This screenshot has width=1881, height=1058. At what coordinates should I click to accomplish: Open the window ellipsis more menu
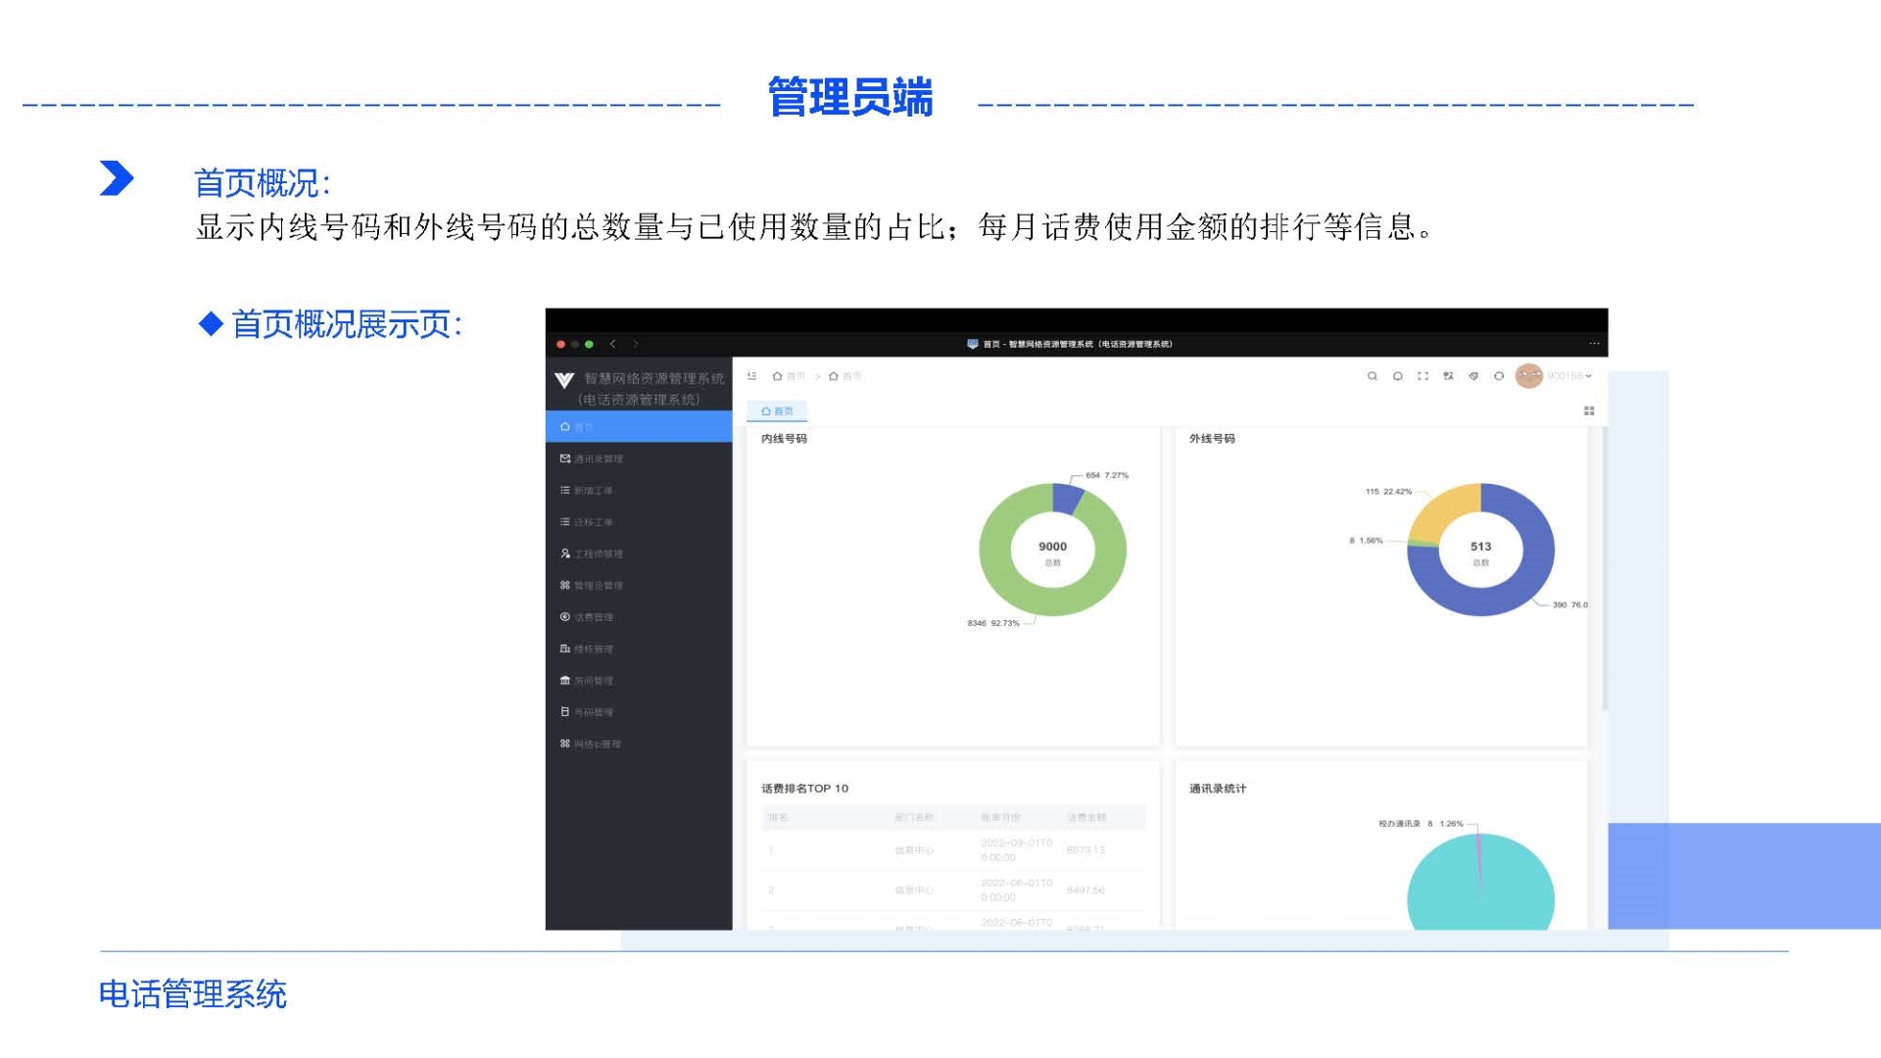pos(1594,344)
